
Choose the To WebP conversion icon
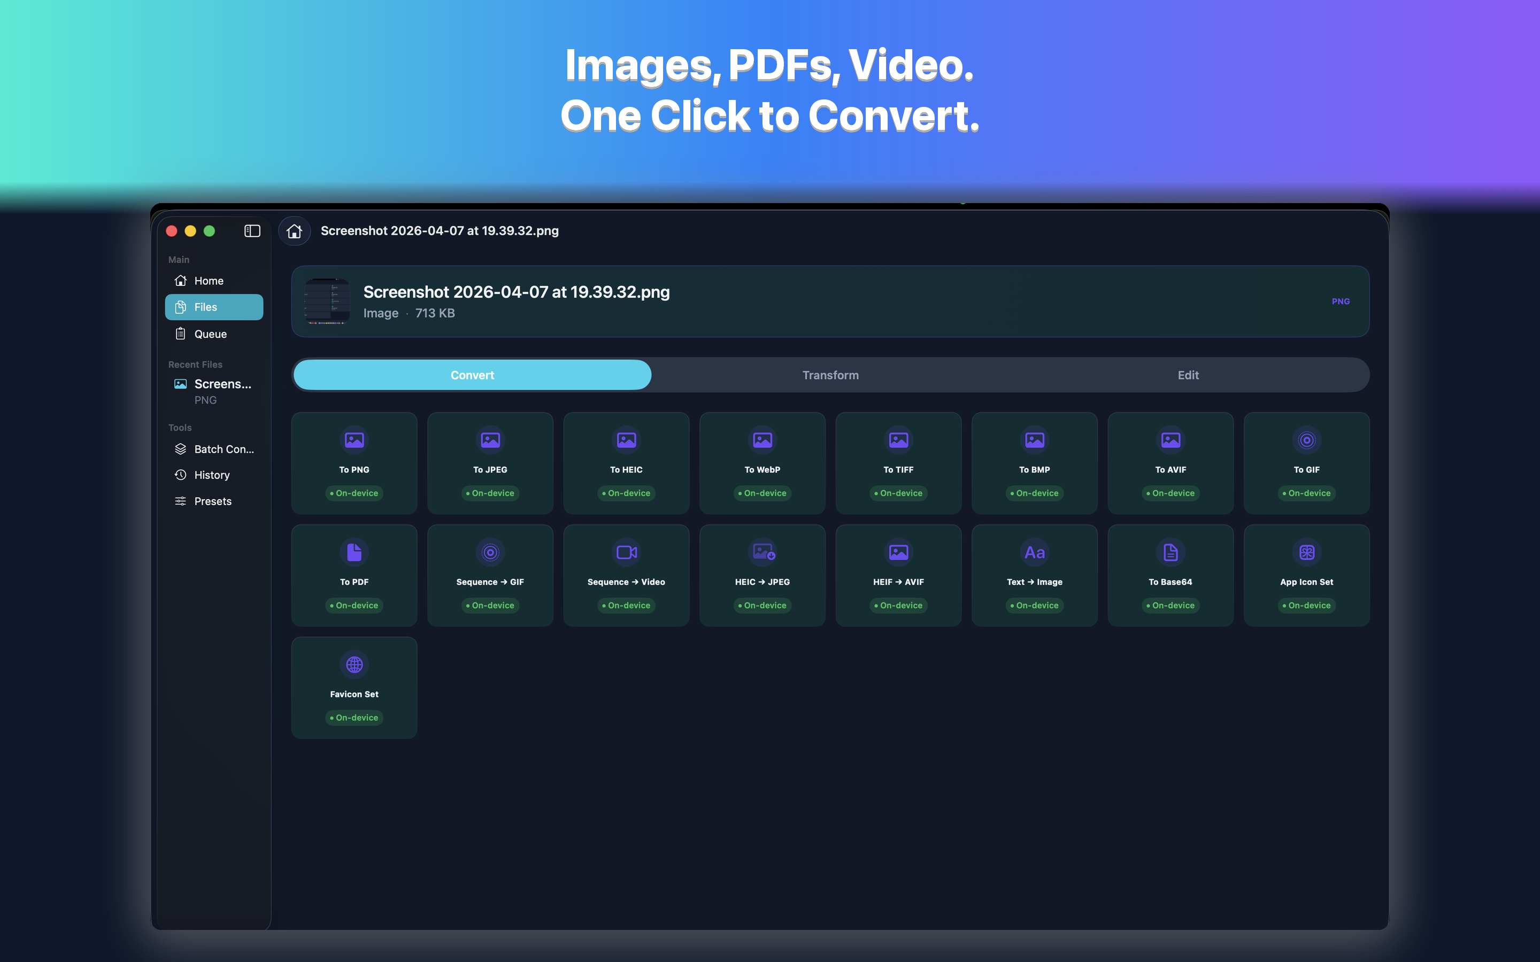(x=763, y=440)
